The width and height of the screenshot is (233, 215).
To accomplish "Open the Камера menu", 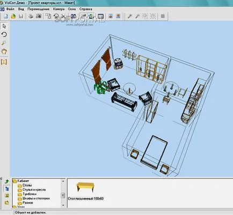I will tap(59, 9).
